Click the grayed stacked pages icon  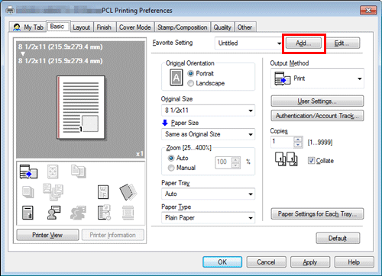28,192
